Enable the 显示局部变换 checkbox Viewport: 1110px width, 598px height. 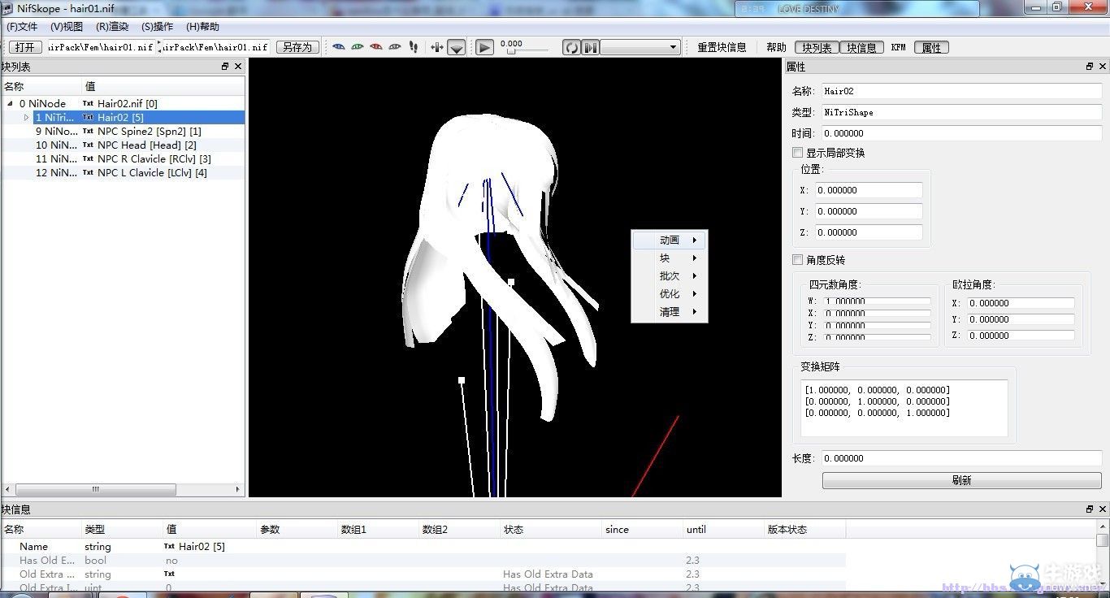[797, 153]
